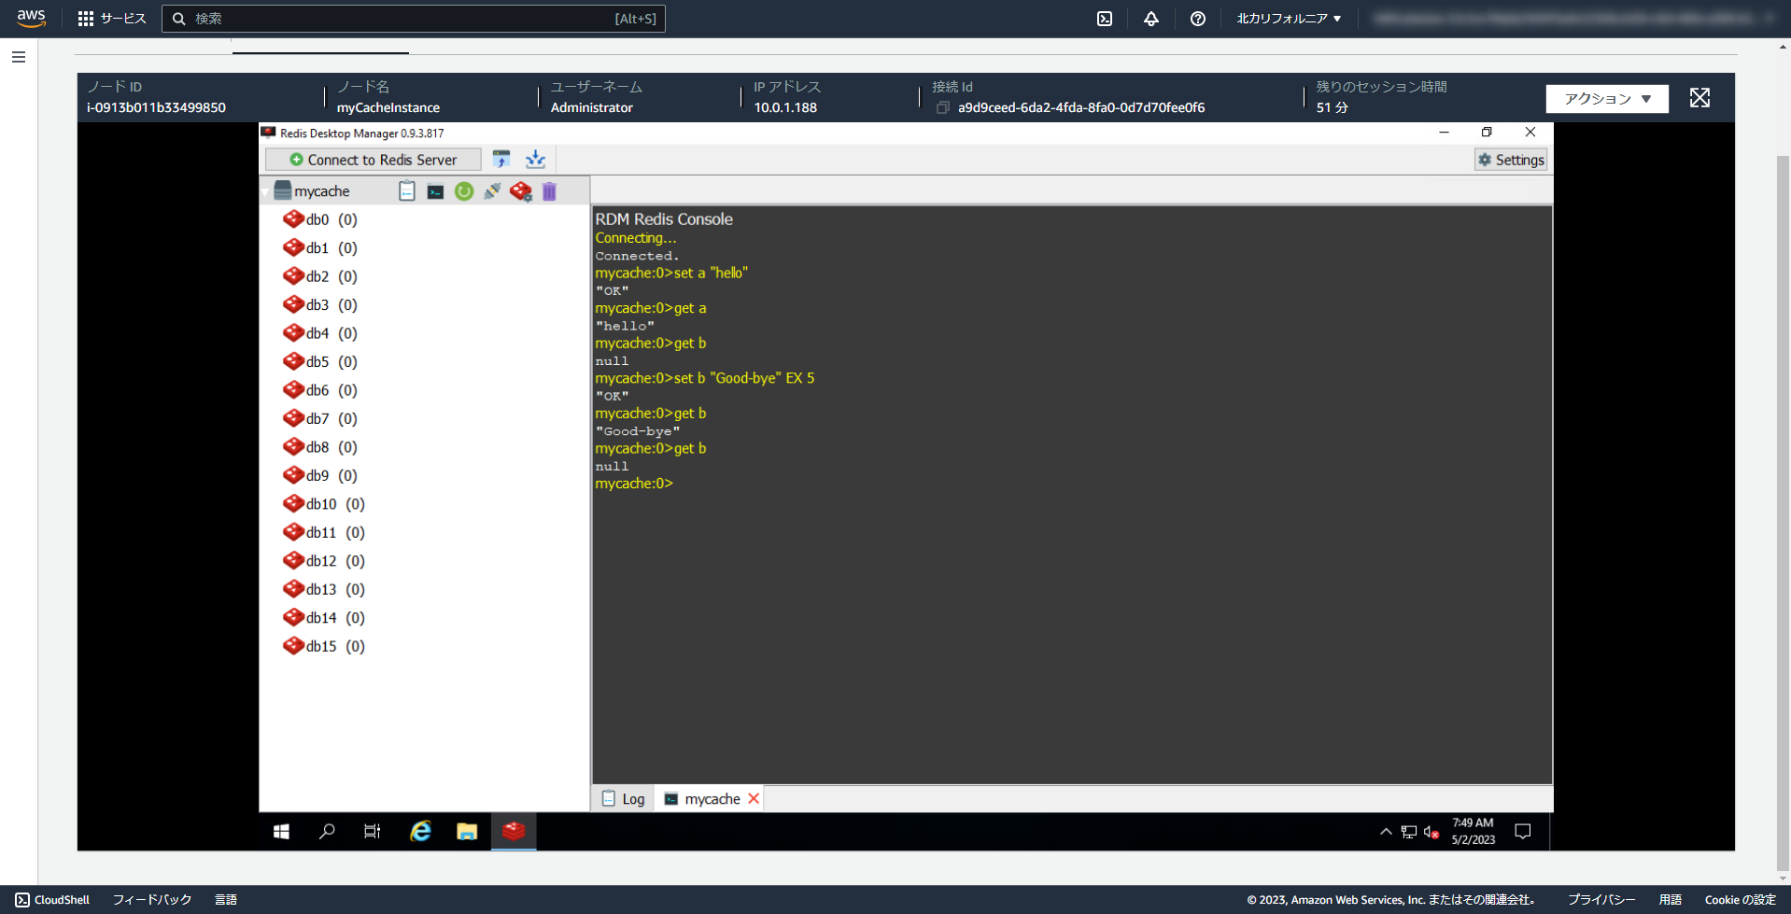Copy the 接続 Id with the copy icon
1791x914 pixels.
943,107
